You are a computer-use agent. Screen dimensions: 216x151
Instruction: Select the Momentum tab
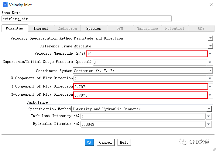[15, 28]
